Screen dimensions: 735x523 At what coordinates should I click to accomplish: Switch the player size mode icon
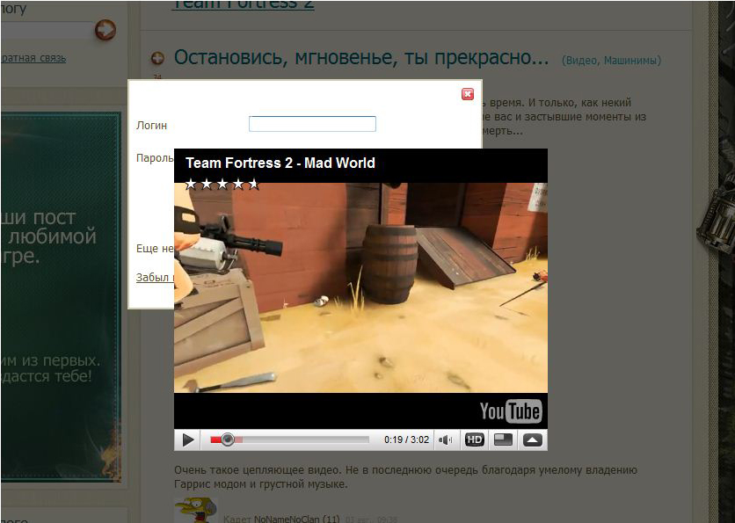[503, 440]
